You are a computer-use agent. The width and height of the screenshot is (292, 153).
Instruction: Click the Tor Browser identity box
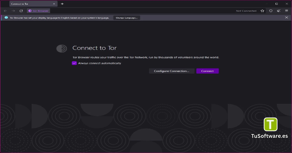38,11
